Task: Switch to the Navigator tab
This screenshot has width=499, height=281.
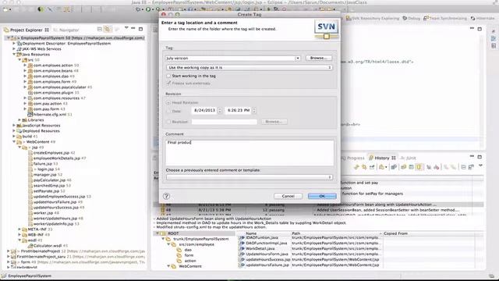Action: (65, 30)
